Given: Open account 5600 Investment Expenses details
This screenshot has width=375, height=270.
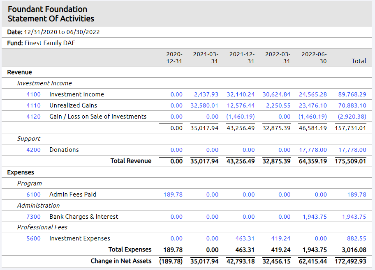Looking at the screenshot, I should click(33, 238).
